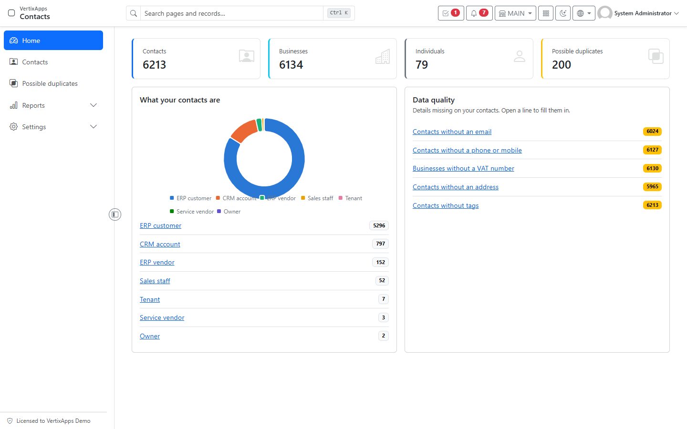
Task: Click the 5296 count badge
Action: [x=379, y=225]
